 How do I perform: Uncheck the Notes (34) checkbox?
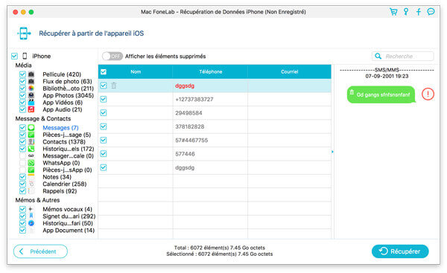[22, 177]
